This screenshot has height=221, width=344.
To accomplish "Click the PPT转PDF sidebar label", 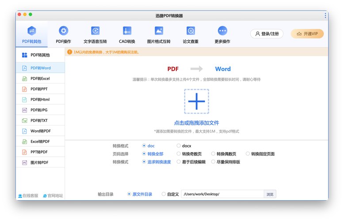I will click(x=39, y=152).
